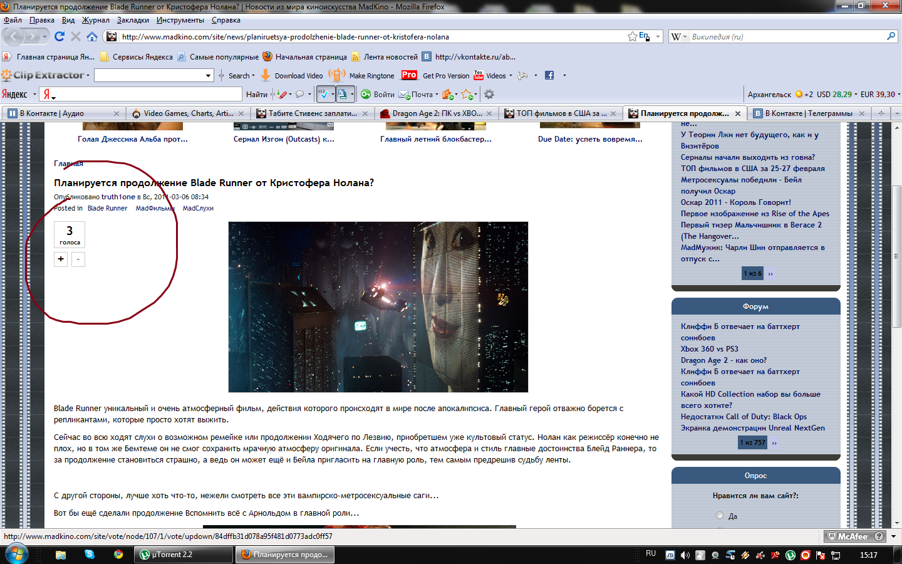Image resolution: width=902 pixels, height=564 pixels.
Task: Click the Clip Extractor logo
Action: [43, 75]
